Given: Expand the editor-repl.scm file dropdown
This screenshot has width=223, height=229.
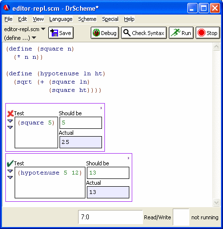Looking at the screenshot, I should coord(25,29).
